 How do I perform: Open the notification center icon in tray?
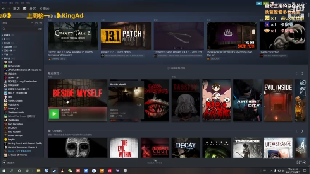coord(305,171)
